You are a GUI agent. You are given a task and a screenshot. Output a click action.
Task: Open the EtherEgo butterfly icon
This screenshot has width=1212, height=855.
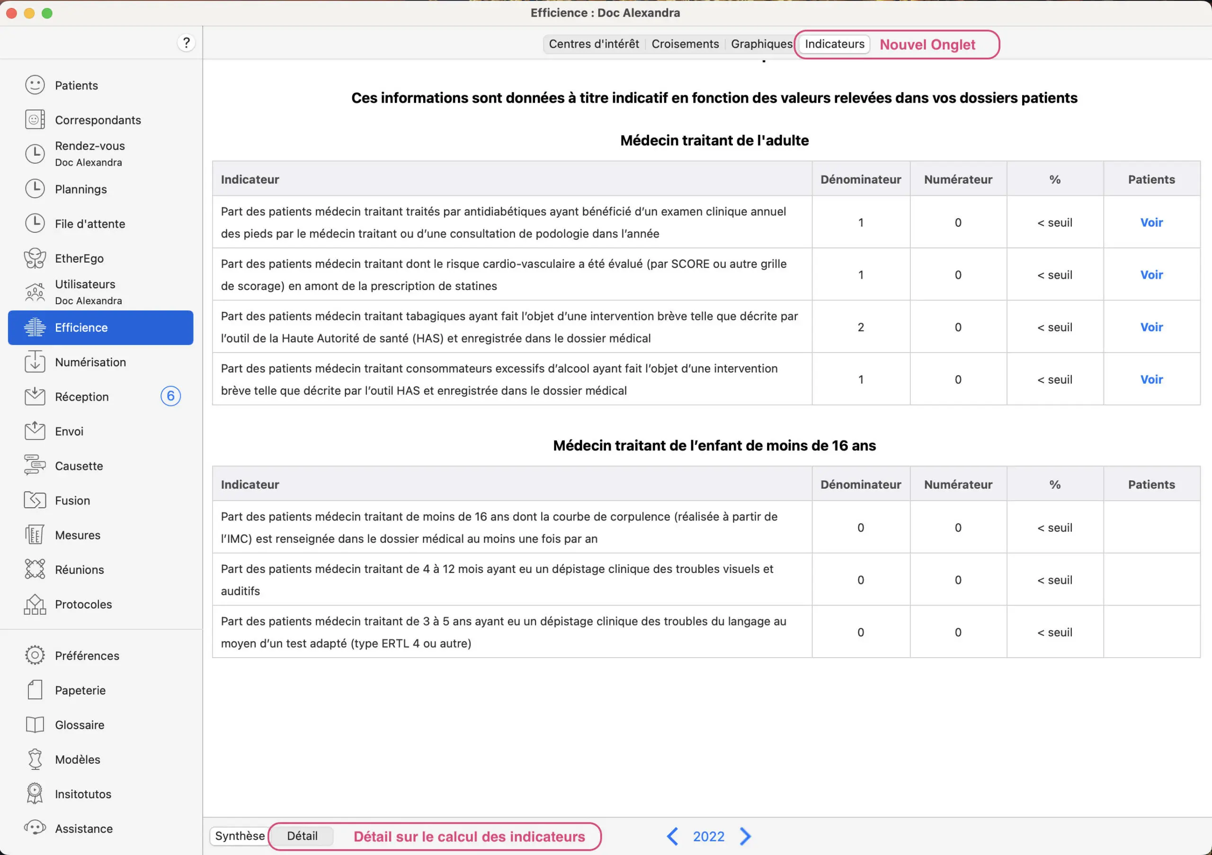pyautogui.click(x=35, y=258)
